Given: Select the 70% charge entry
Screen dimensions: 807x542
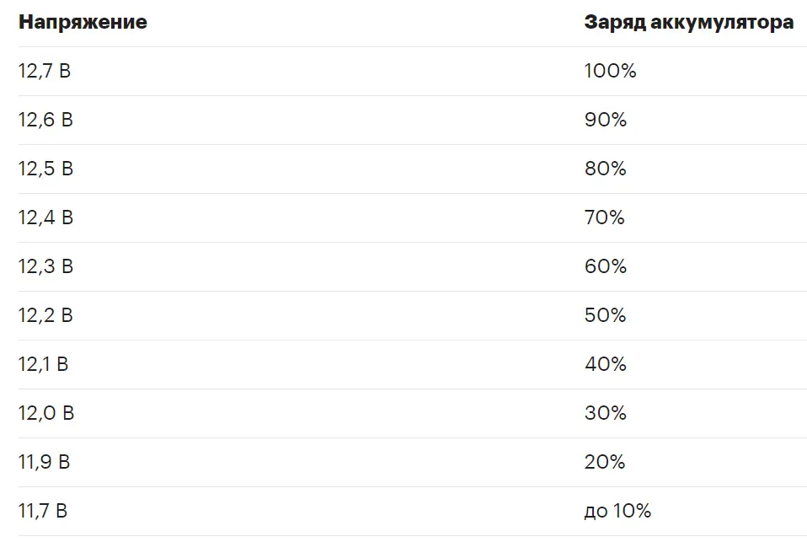Looking at the screenshot, I should [605, 217].
